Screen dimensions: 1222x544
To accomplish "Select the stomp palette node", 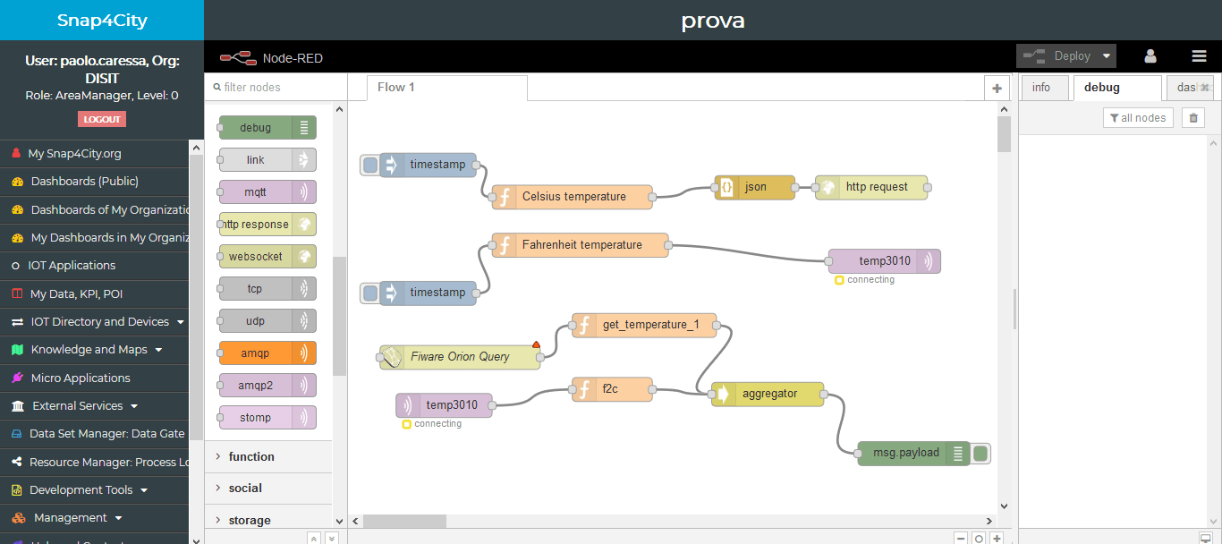I will [267, 418].
